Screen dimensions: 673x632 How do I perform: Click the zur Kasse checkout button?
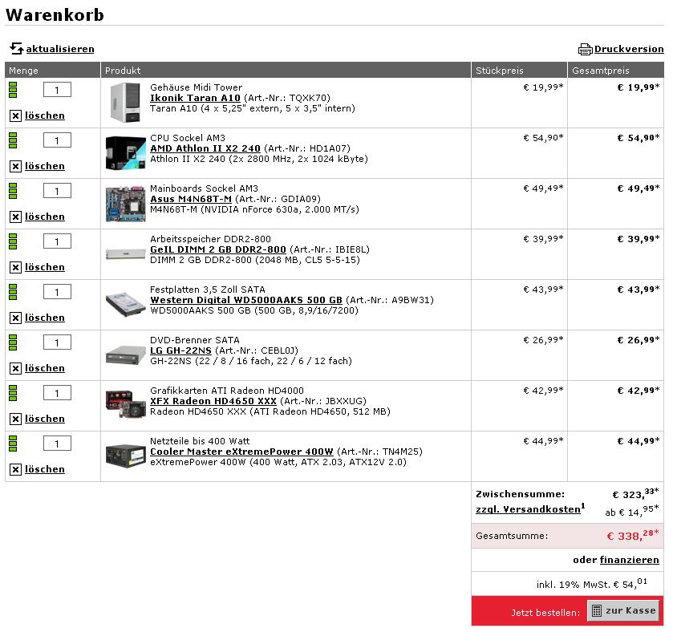pyautogui.click(x=623, y=610)
